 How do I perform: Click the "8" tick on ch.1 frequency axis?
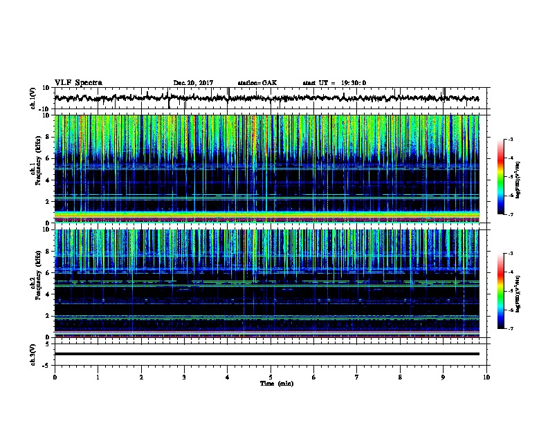click(x=48, y=137)
